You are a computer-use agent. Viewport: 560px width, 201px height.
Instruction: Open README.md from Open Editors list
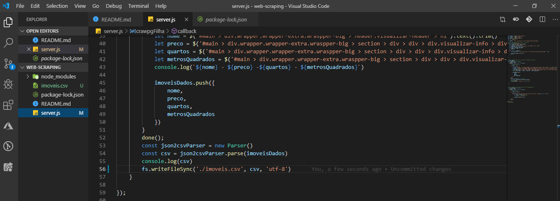click(x=53, y=40)
